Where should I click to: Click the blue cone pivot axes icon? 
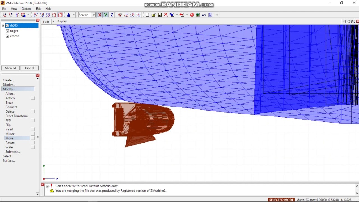(x=68, y=15)
